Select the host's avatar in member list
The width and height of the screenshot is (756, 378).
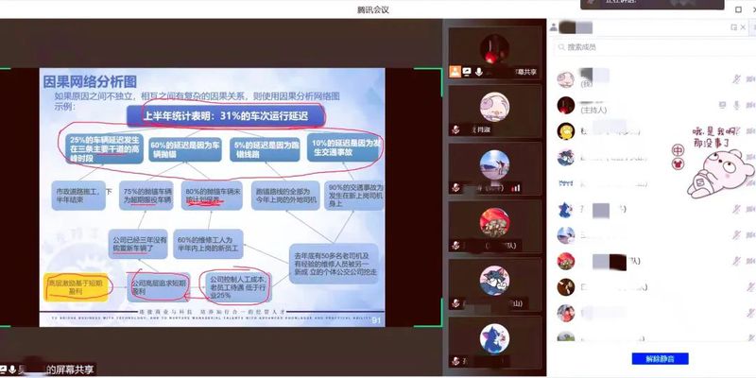[x=566, y=104]
